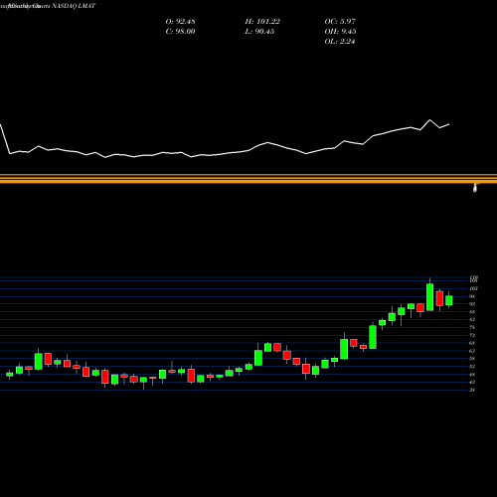Click the OL: 2.24 value
The height and width of the screenshot is (497, 497).
coord(340,42)
